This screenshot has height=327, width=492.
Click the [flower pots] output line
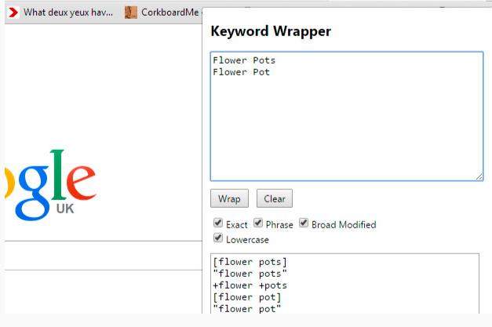[x=250, y=261]
